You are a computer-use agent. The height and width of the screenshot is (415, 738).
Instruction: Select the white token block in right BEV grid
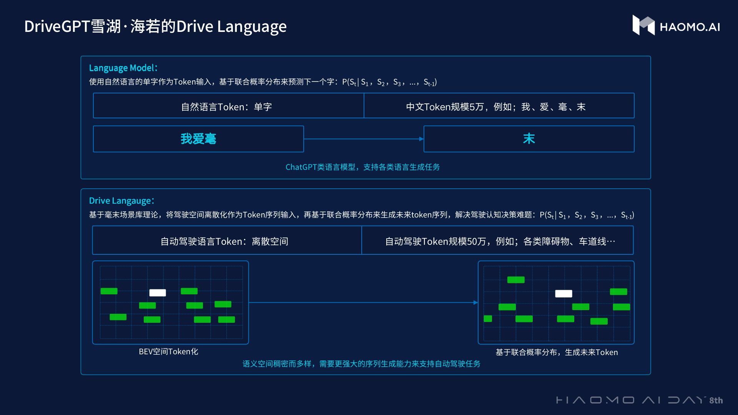click(x=563, y=294)
